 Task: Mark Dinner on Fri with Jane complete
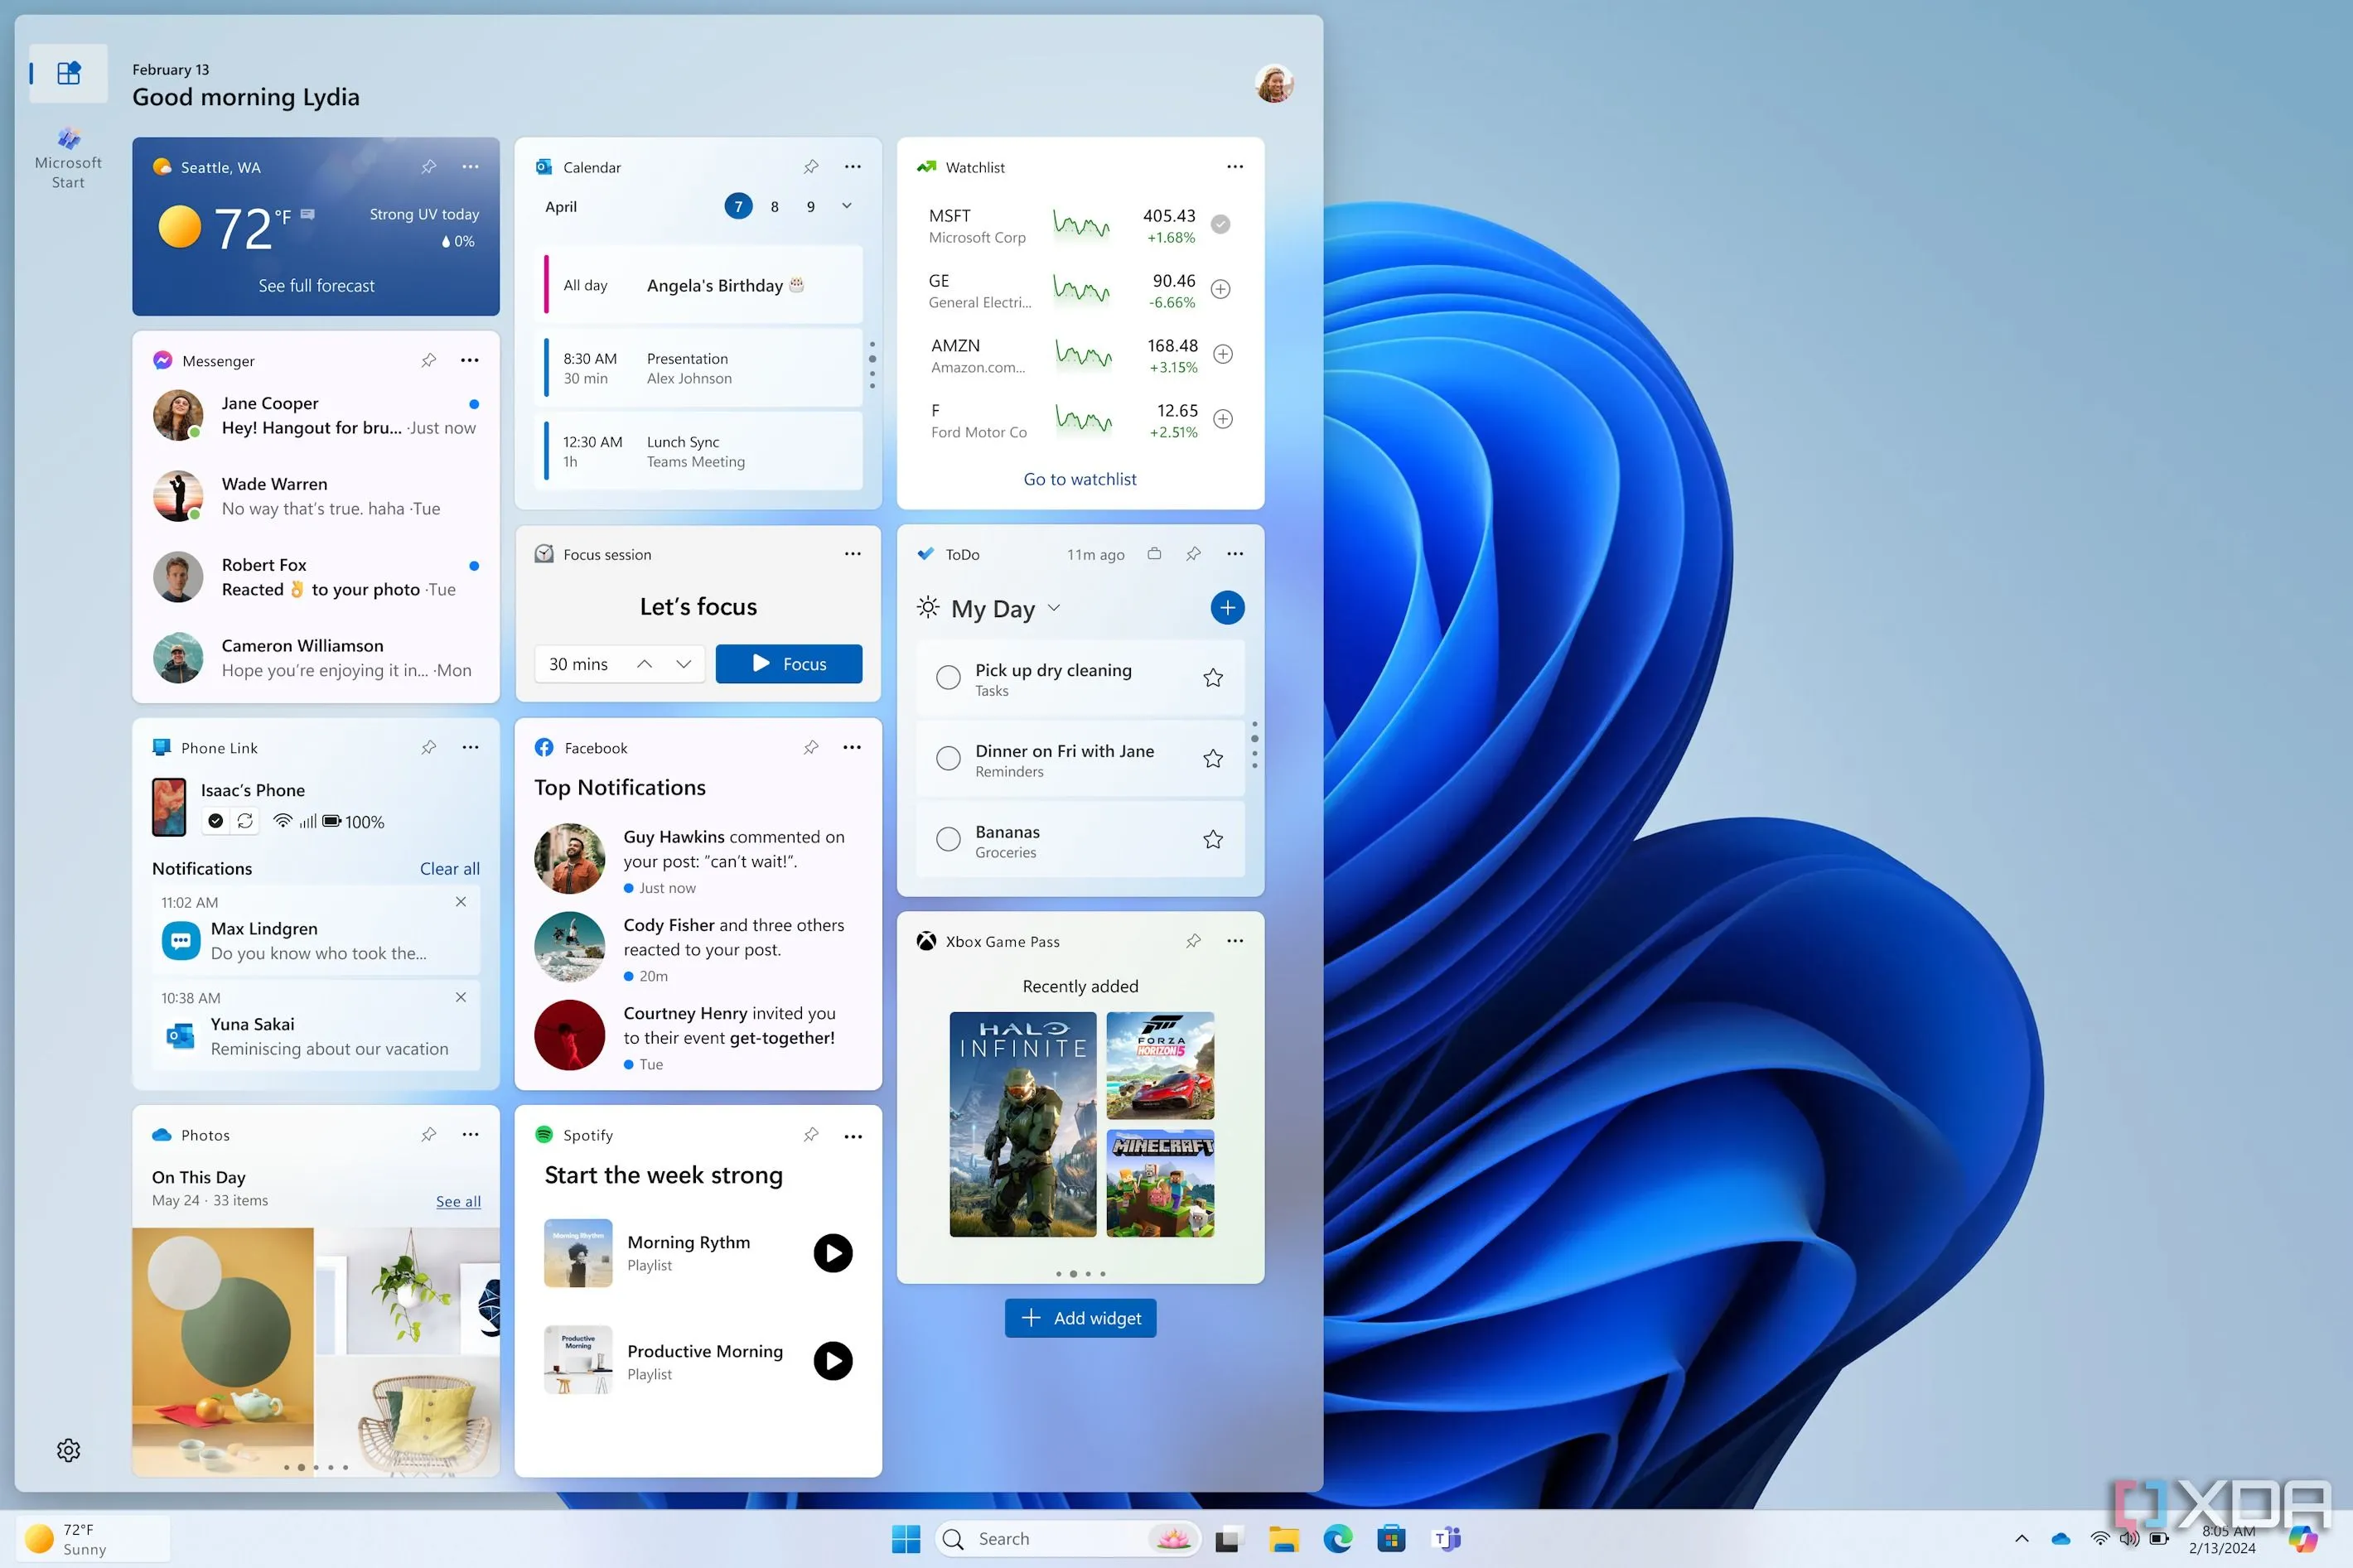(x=947, y=758)
